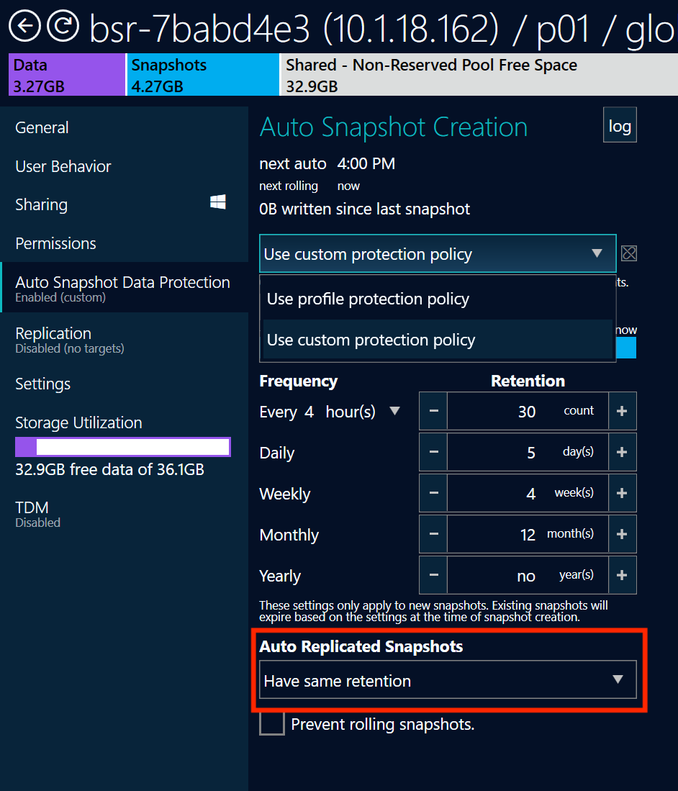Clear the protection policy with the crossed icon

click(x=629, y=253)
